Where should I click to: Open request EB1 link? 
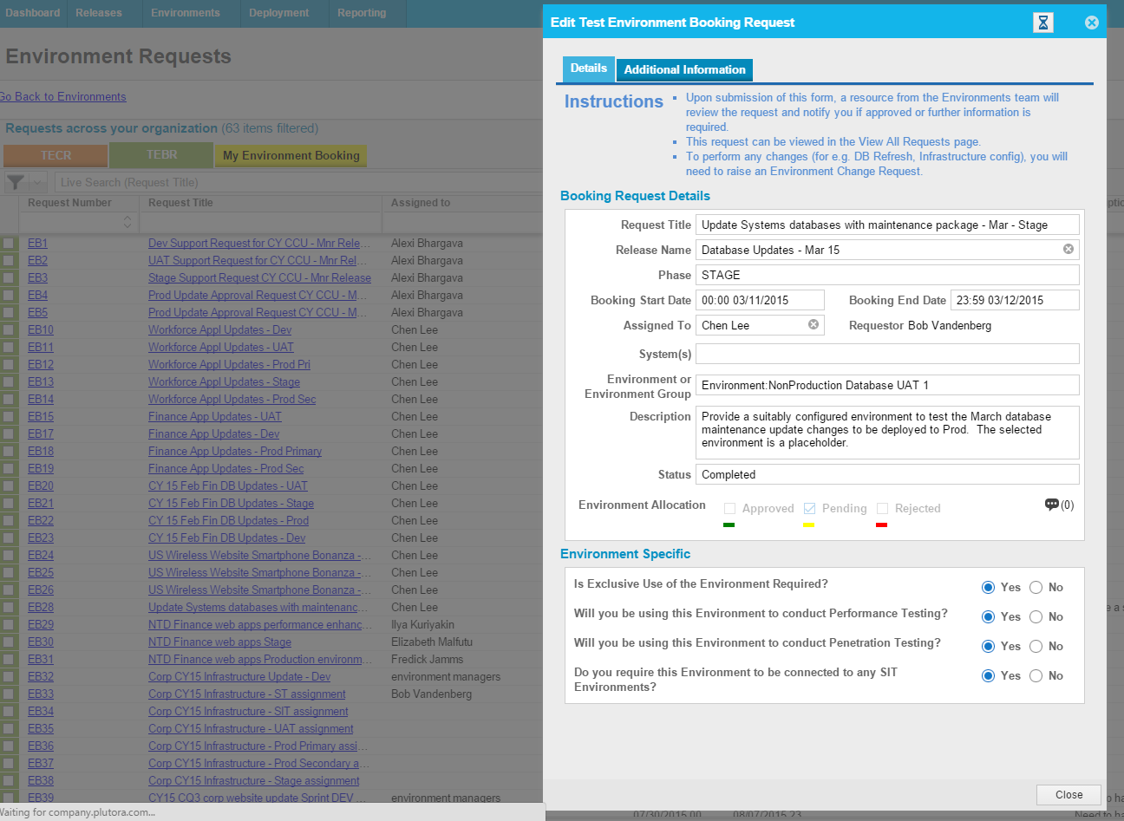coord(37,244)
